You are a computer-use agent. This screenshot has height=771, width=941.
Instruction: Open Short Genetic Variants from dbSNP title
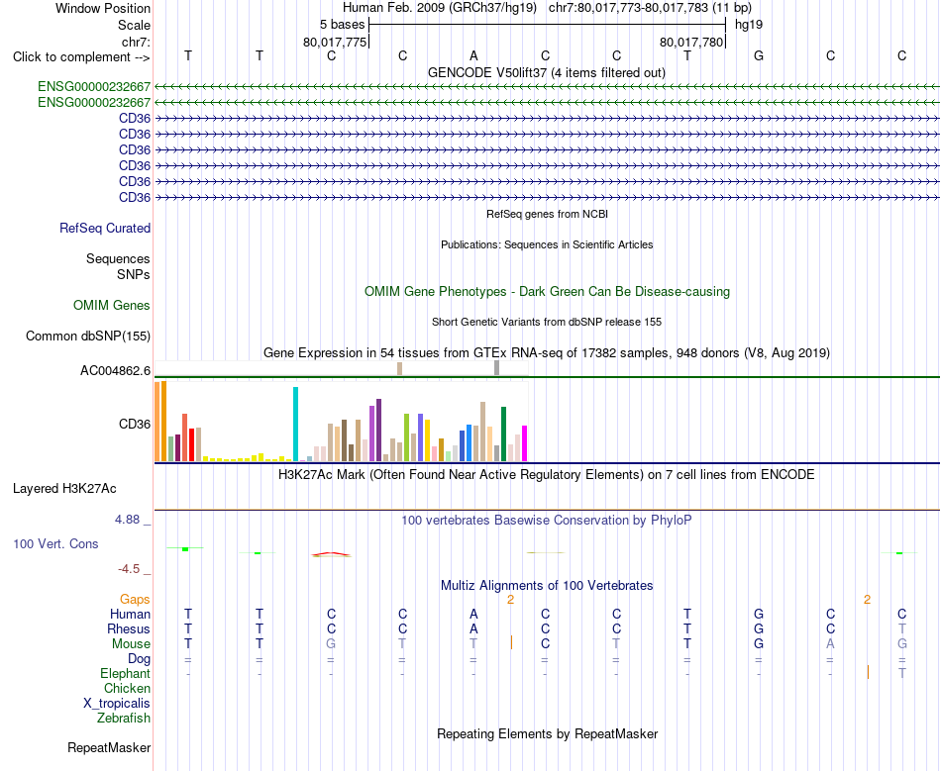point(547,322)
